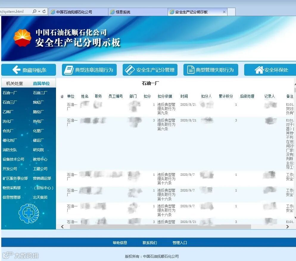This screenshot has width=296, height=261.
Task: Select 北天集团 in the unit list
Action: point(40,197)
